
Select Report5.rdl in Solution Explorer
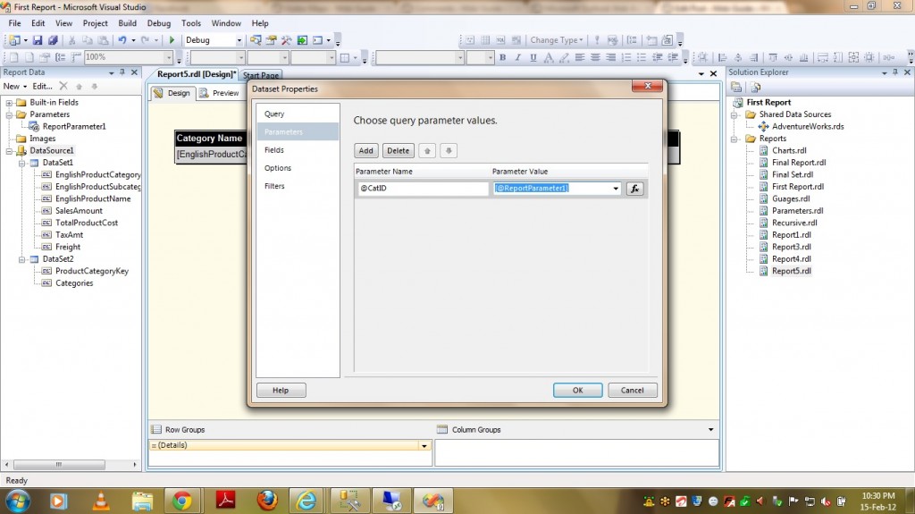coord(791,271)
